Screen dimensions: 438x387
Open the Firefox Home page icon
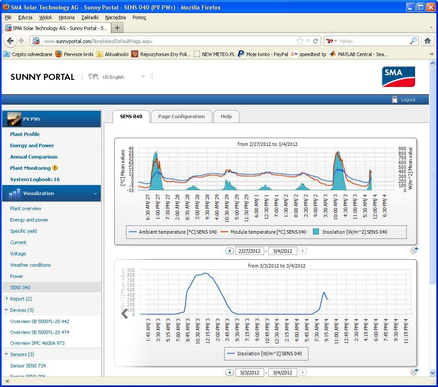(428, 41)
